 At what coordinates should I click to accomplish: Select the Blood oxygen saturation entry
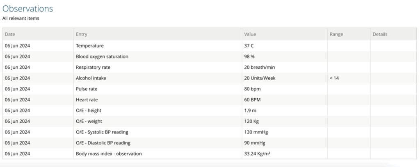click(102, 56)
